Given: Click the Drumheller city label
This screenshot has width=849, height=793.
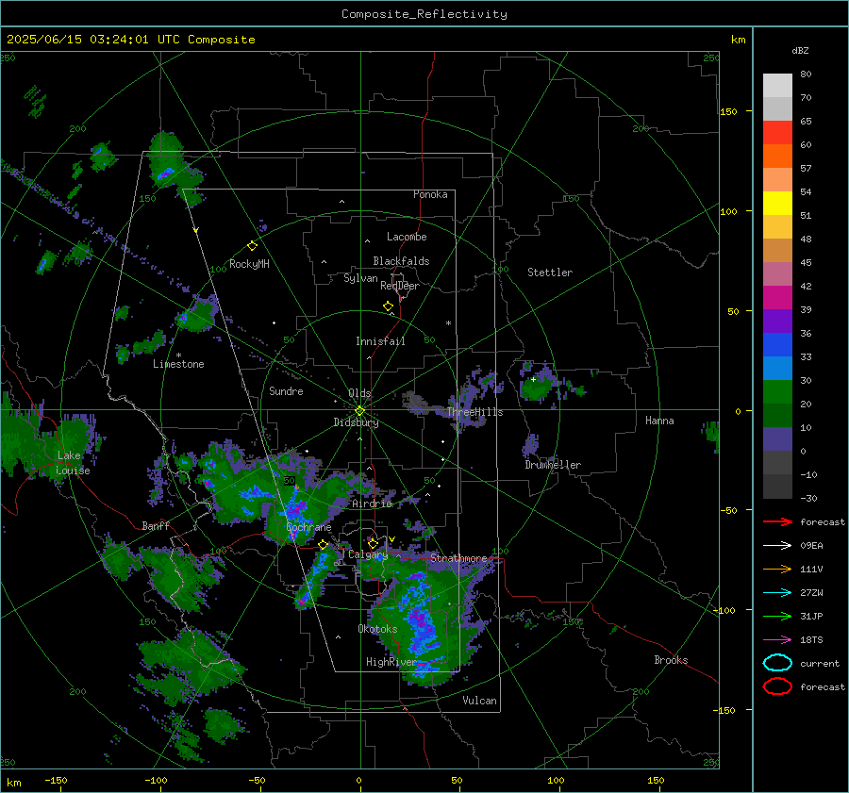Looking at the screenshot, I should coord(553,465).
